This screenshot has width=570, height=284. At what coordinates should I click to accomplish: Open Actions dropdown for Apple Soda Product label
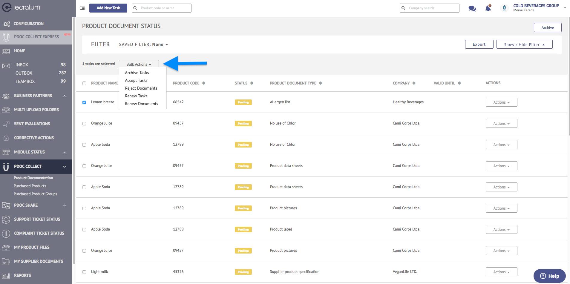click(501, 229)
